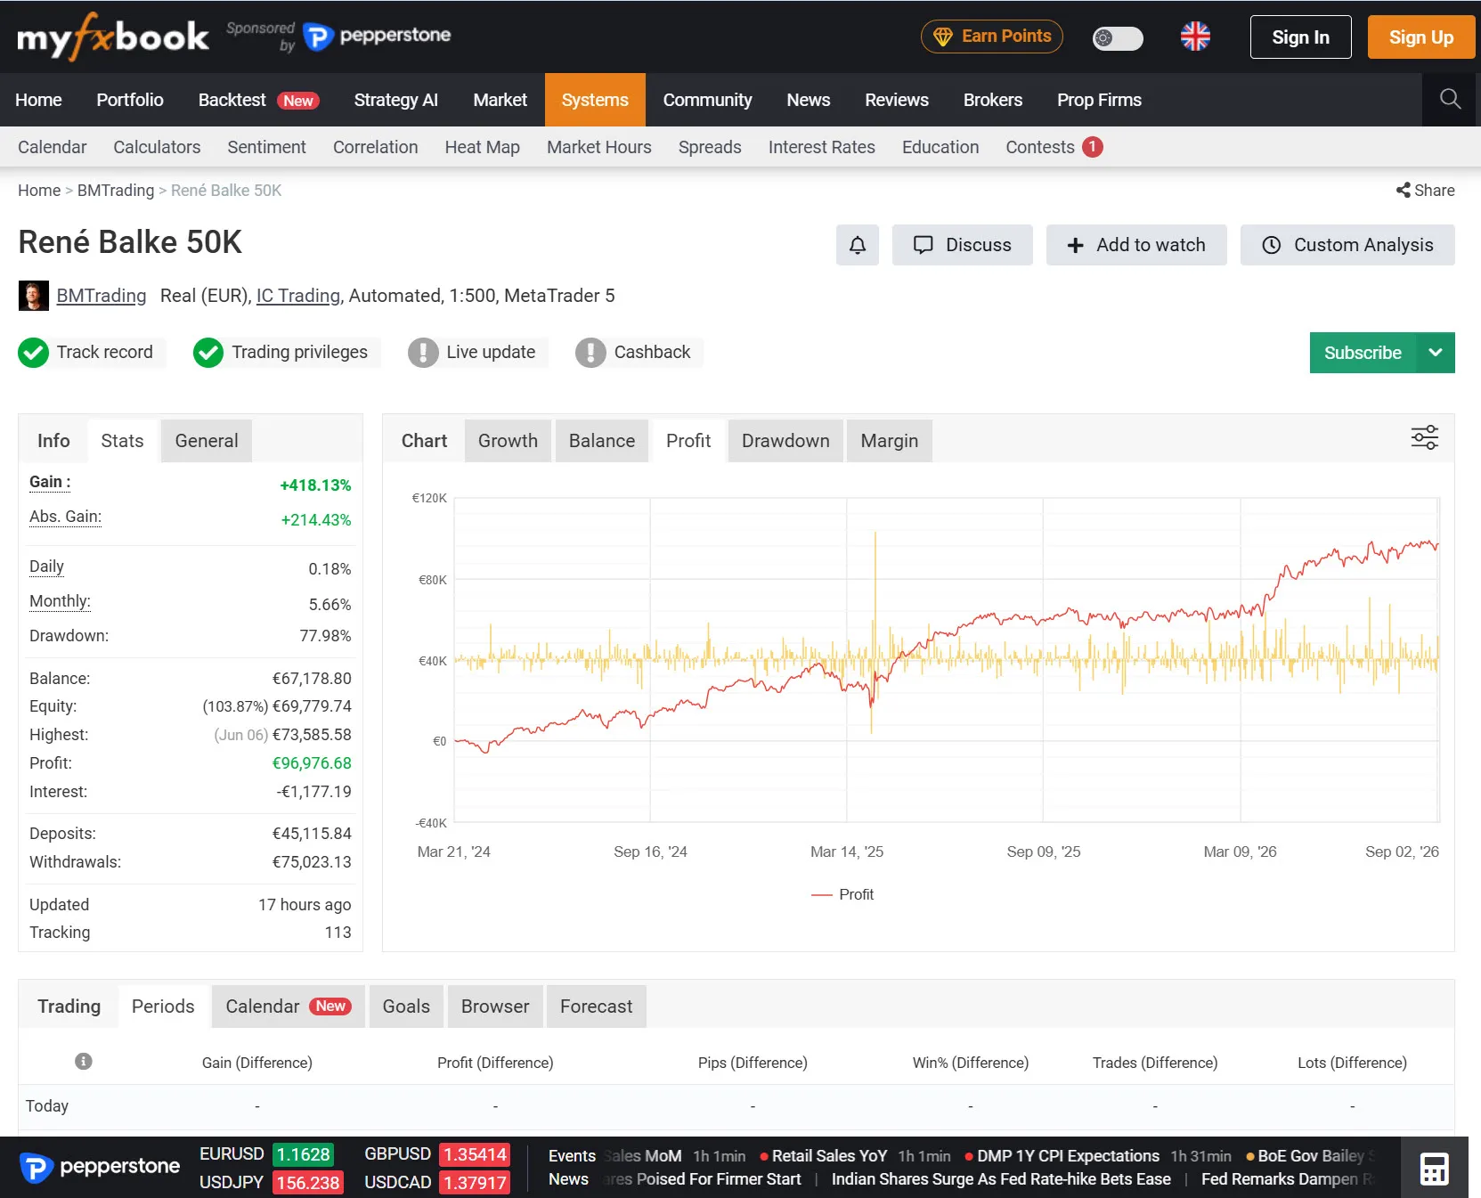Click Pepperstone logo in bottom ticker bar

100,1167
